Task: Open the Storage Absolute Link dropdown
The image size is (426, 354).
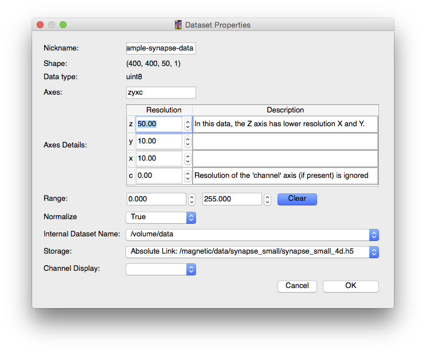Action: pyautogui.click(x=252, y=252)
